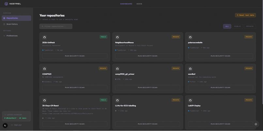Click the GitHub icon on comp3900_git_primer card
This screenshot has width=263, height=131.
coord(117,69)
